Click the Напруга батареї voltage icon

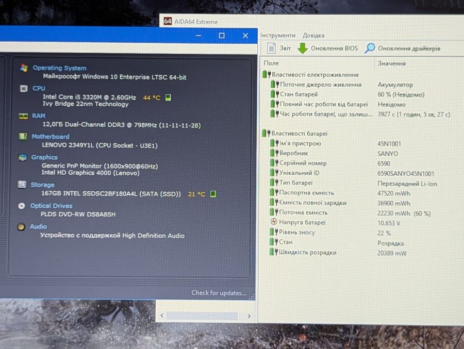274,222
